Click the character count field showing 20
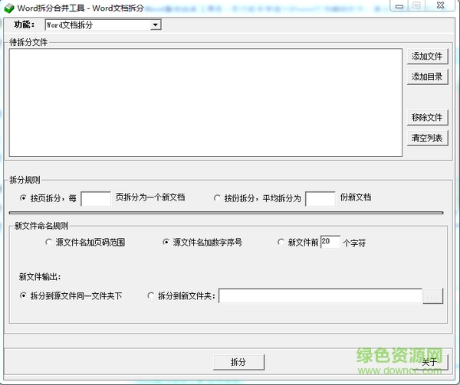 coord(330,242)
